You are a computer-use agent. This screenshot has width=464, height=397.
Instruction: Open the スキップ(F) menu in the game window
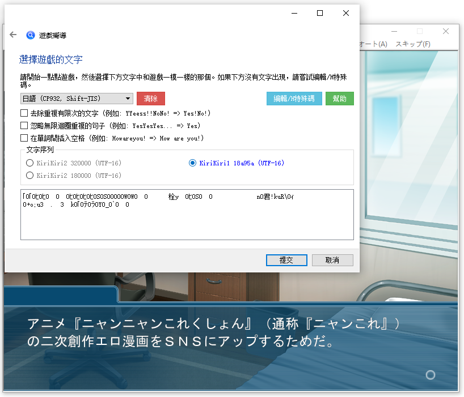[413, 44]
